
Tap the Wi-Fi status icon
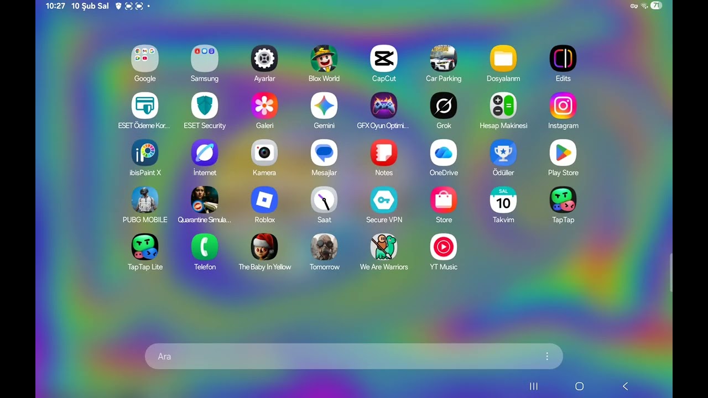(x=644, y=6)
